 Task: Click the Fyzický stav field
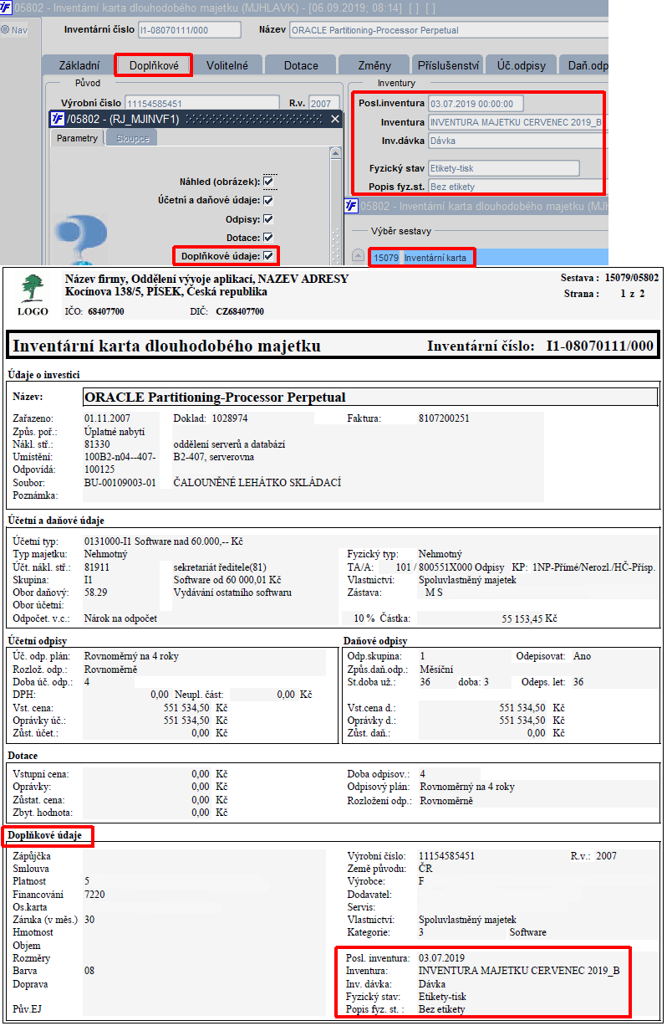(x=503, y=168)
